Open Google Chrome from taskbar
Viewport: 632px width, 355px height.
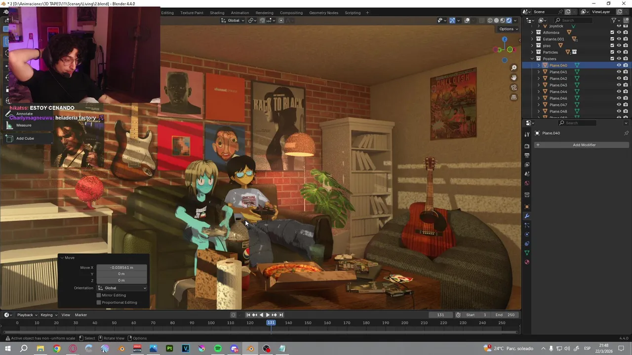(x=56, y=349)
